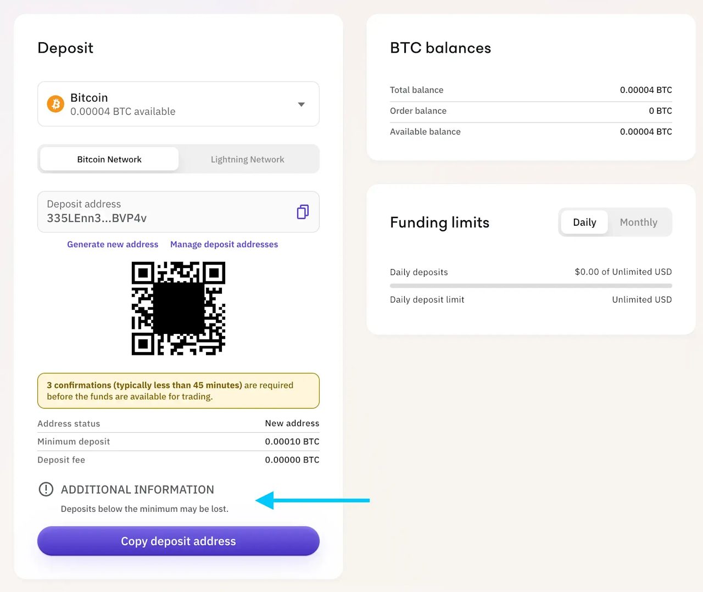Open Manage deposit addresses link
703x592 pixels.
224,244
